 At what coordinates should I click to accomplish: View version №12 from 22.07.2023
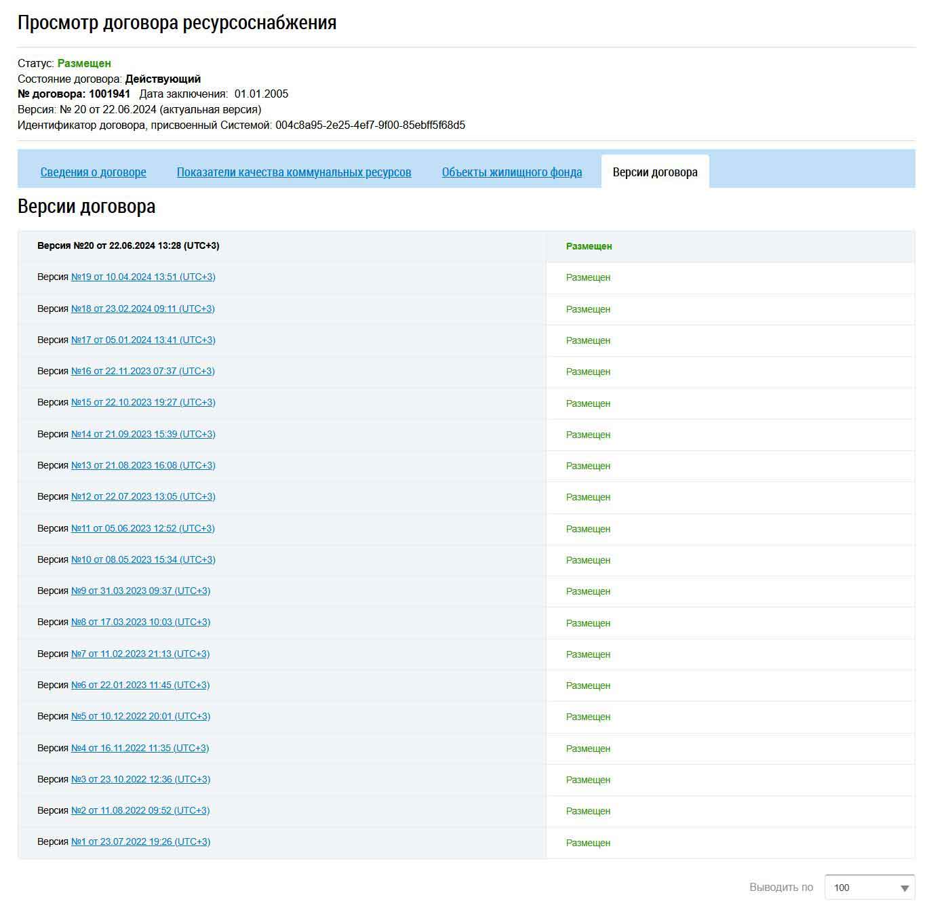pos(143,496)
